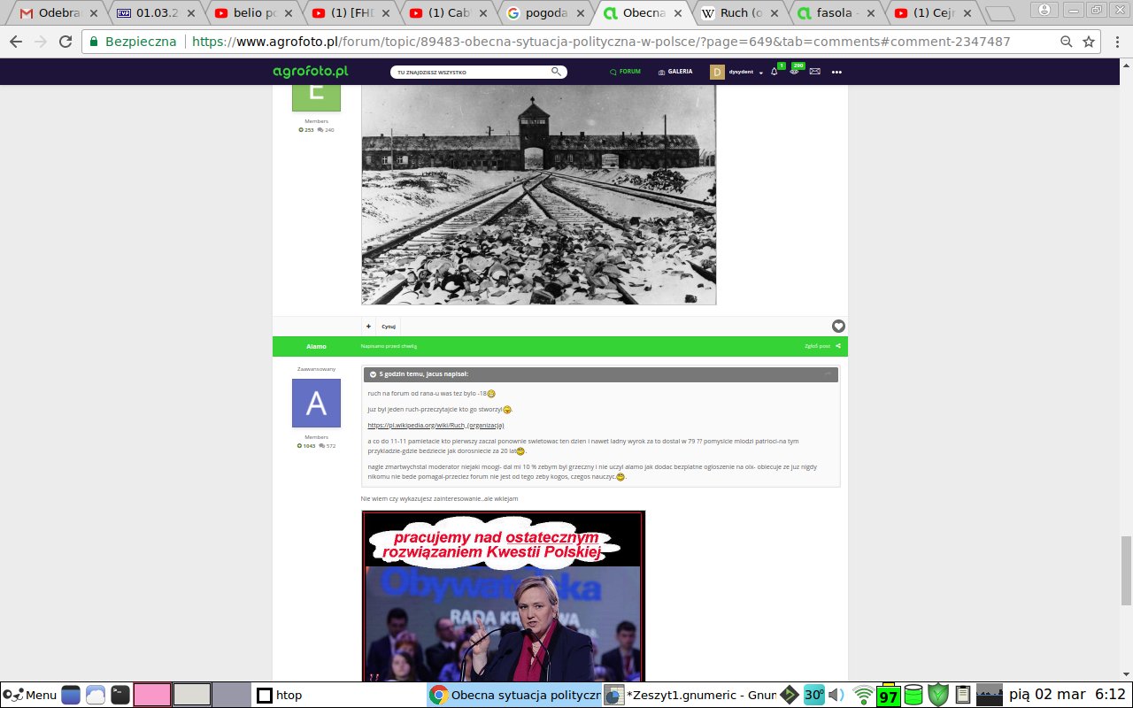
Task: Go to the FORUM section
Action: (x=625, y=72)
